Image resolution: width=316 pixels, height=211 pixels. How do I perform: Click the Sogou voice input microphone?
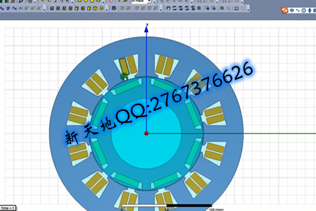[310, 10]
